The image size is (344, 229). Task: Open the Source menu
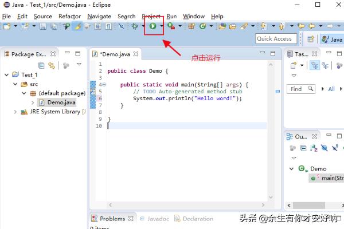click(43, 17)
